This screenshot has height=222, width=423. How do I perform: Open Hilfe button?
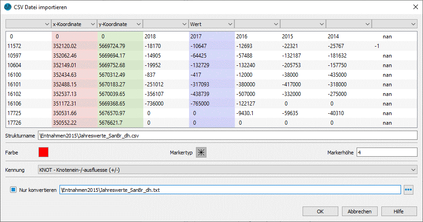point(399,211)
